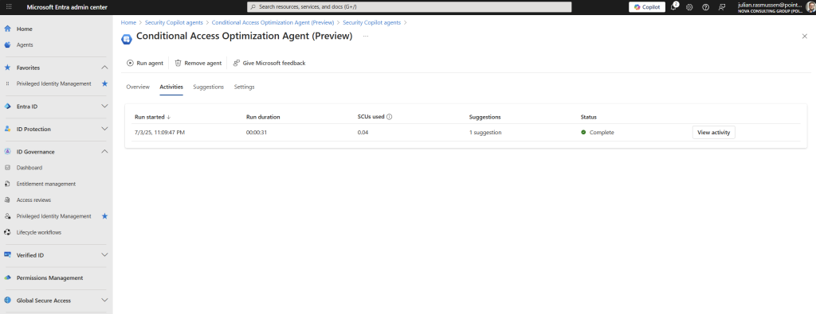Click the ID Protection icon
This screenshot has height=314, width=816.
pos(7,129)
